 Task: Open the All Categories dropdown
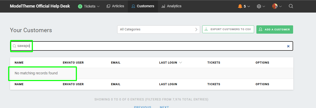coord(159,29)
